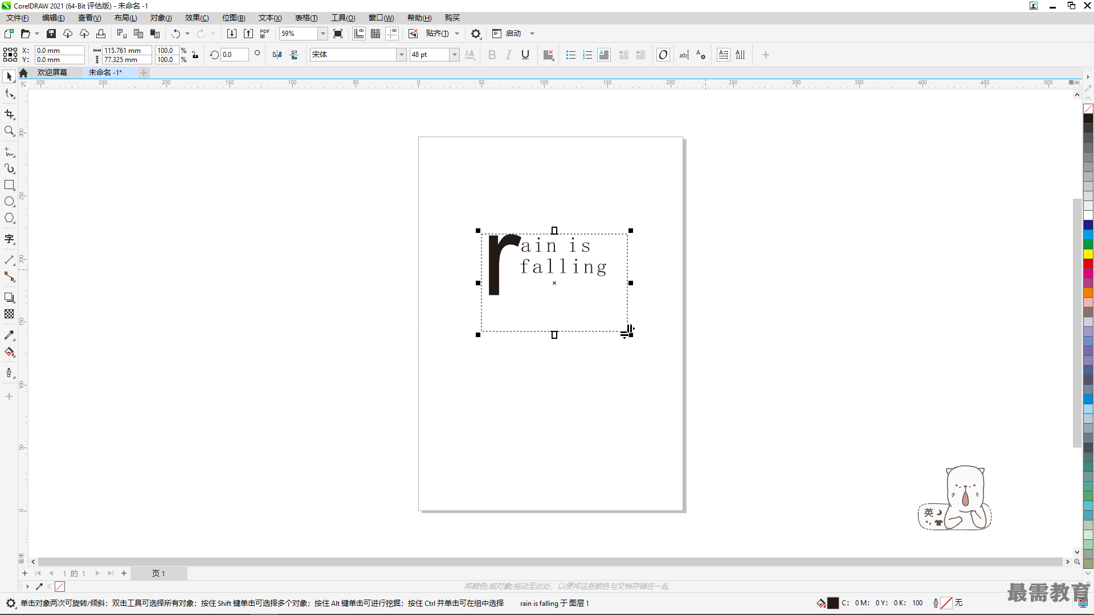Select the Parallel Dimension tool
This screenshot has height=615, width=1094.
9,260
